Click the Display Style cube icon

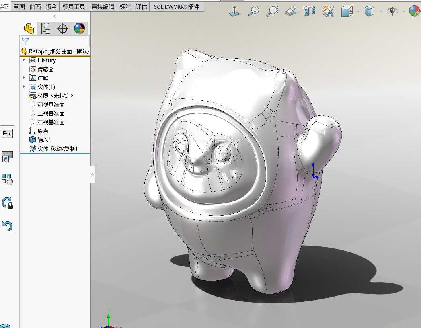click(370, 11)
